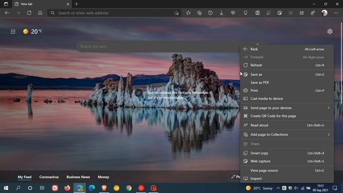
Task: Open YouTube Music taskbar icon
Action: pos(141,188)
